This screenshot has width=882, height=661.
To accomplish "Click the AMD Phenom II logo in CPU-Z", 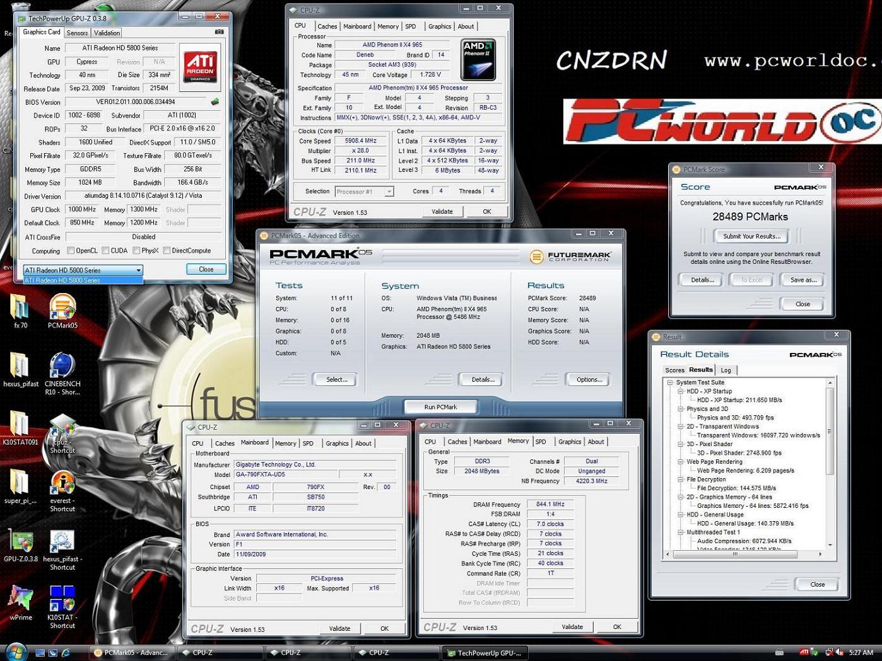I will [478, 59].
